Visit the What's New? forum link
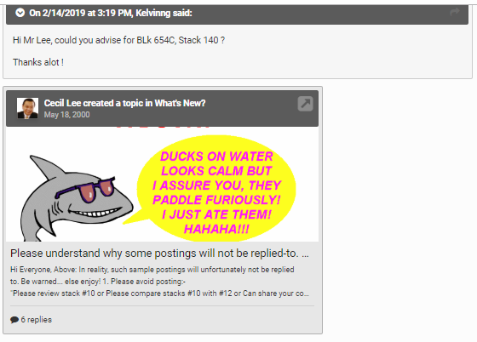477x342 pixels. click(x=180, y=103)
